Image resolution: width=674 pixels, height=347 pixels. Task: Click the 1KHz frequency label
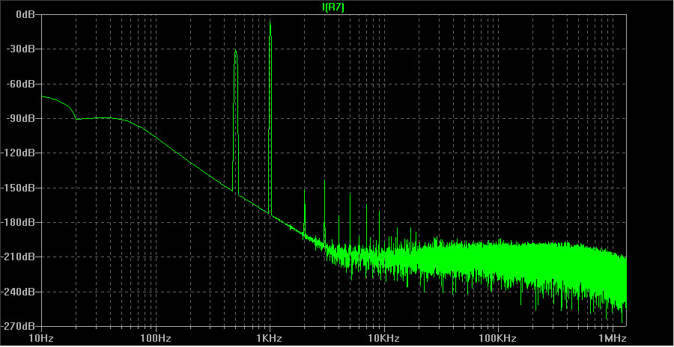pyautogui.click(x=270, y=337)
